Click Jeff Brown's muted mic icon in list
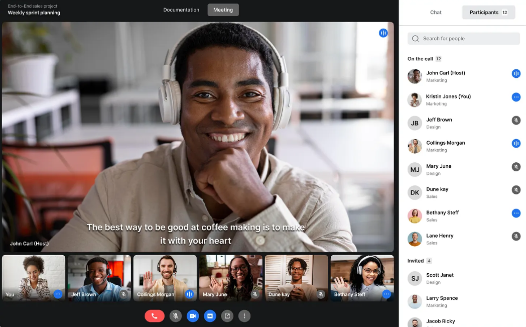 [x=516, y=121]
